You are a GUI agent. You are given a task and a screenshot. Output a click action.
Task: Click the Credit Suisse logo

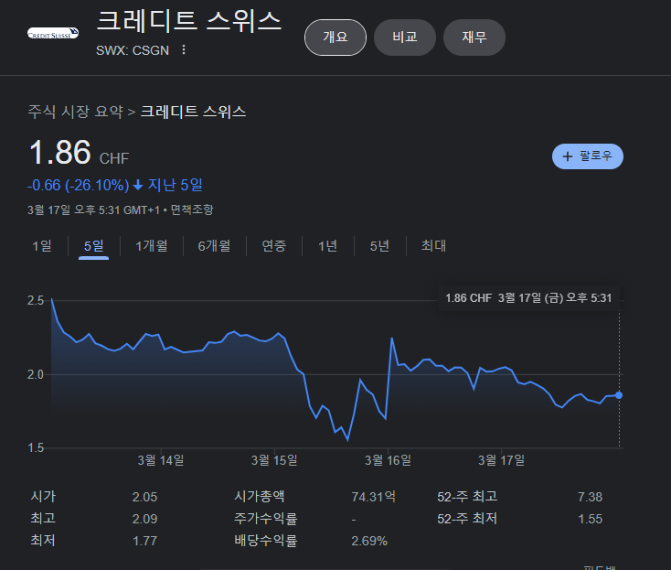[53, 34]
